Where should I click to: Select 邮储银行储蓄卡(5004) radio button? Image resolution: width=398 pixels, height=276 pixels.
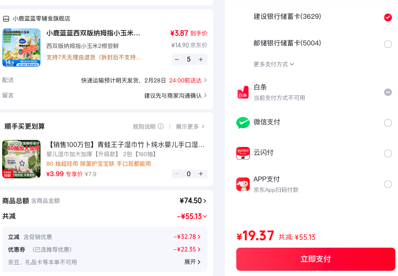coord(388,44)
